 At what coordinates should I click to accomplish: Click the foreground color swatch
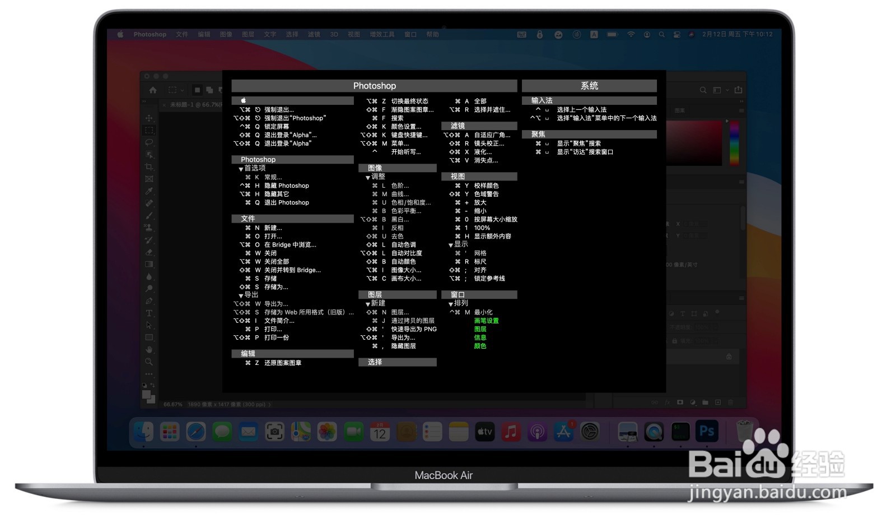coord(147,395)
